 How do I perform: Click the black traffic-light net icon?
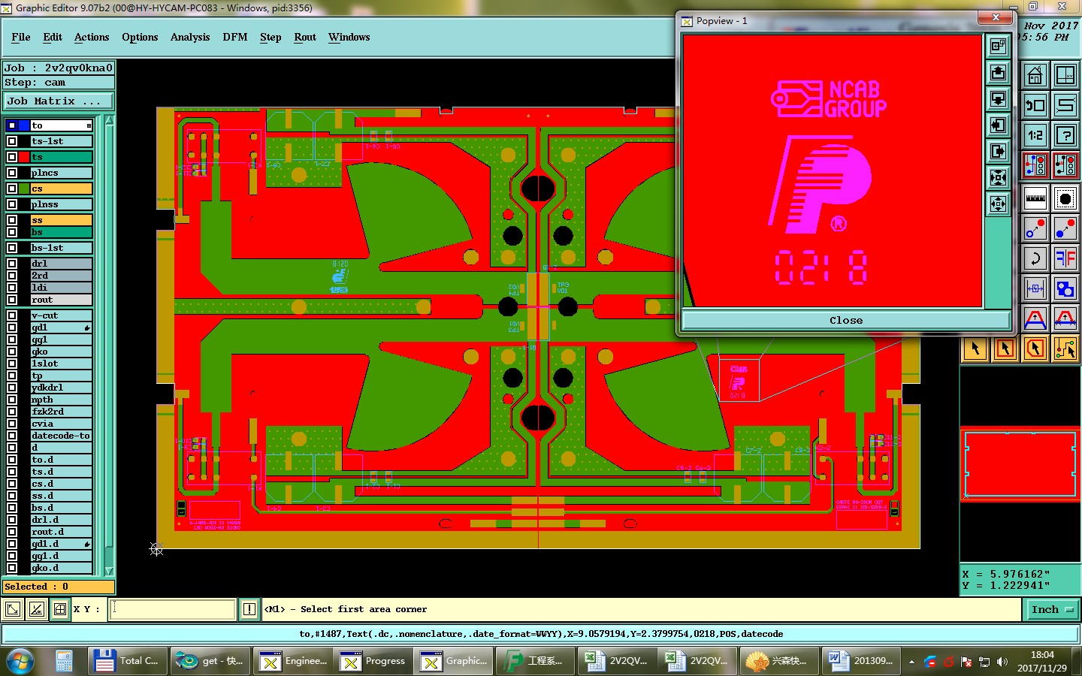coord(1065,165)
